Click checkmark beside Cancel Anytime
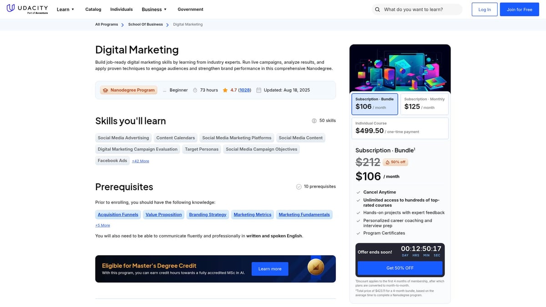Screen dimensions: 546x307 358,192
